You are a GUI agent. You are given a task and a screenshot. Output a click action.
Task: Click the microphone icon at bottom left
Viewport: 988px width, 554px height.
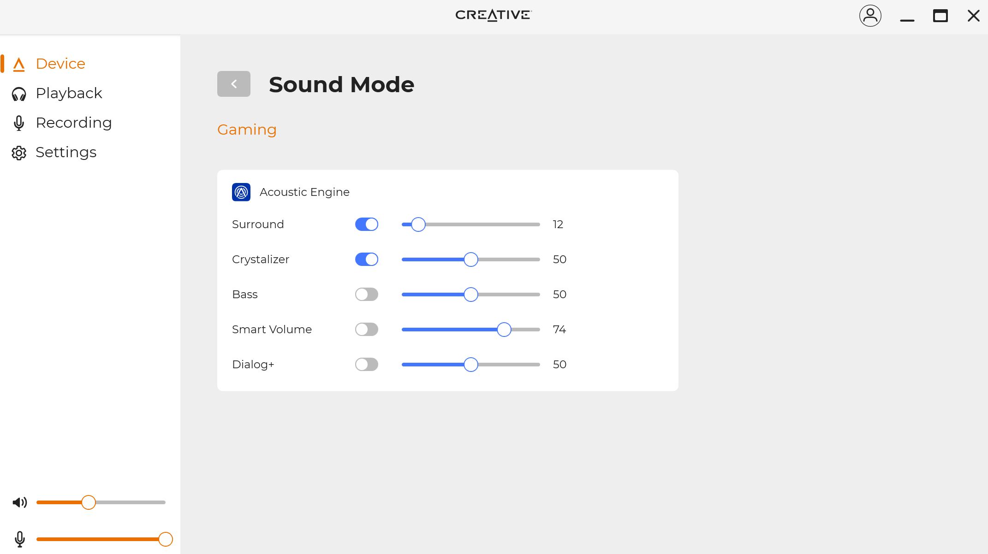tap(20, 539)
